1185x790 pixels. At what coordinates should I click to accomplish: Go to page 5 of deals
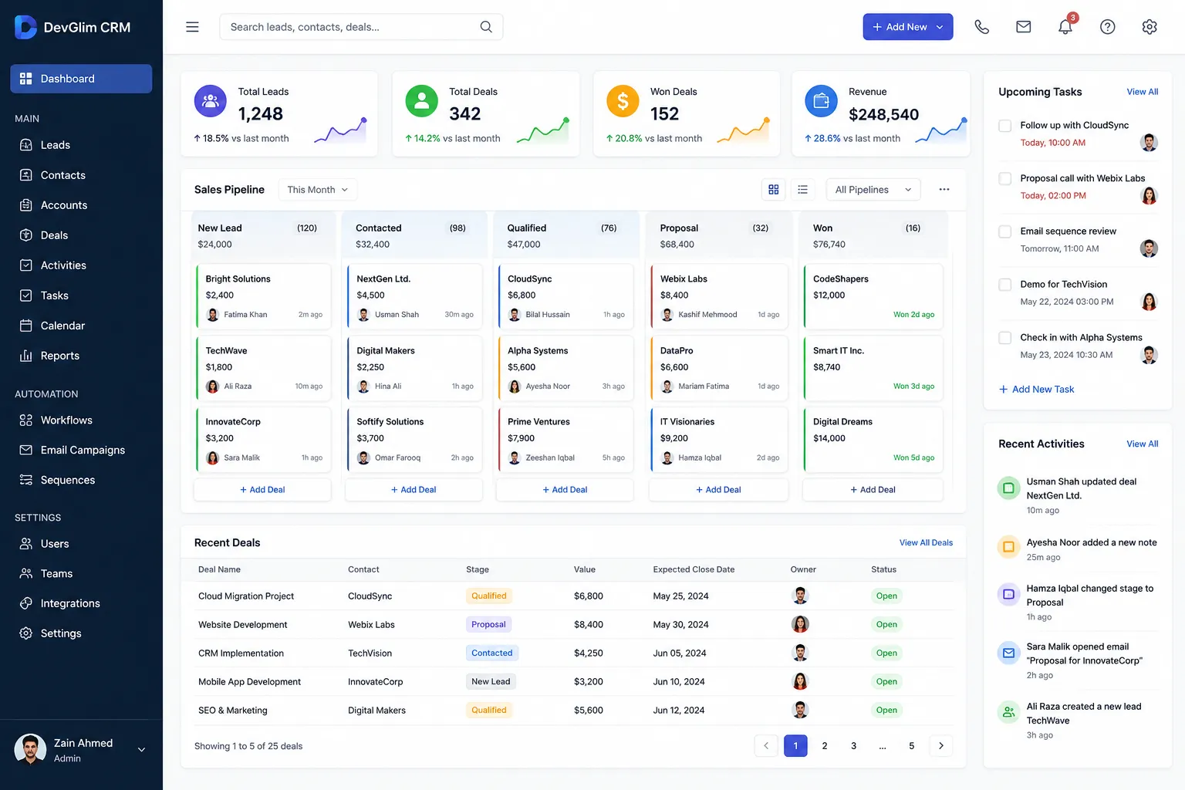tap(912, 746)
